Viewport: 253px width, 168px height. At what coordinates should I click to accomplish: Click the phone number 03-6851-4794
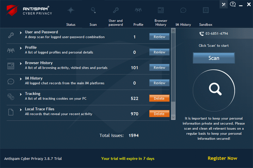point(217,34)
